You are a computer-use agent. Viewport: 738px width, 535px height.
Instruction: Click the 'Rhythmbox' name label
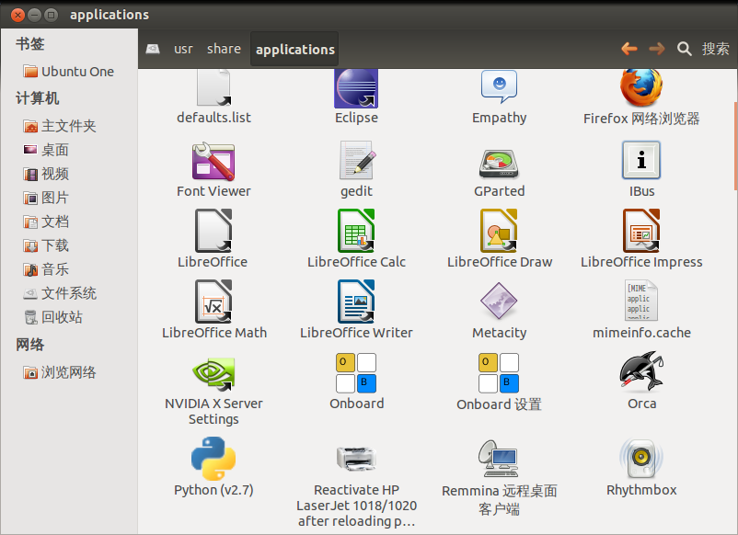641,490
